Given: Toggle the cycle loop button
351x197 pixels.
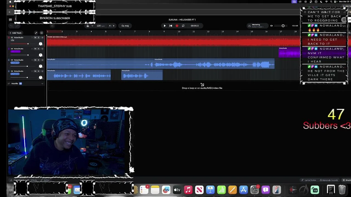Looking at the screenshot, I should (x=183, y=26).
